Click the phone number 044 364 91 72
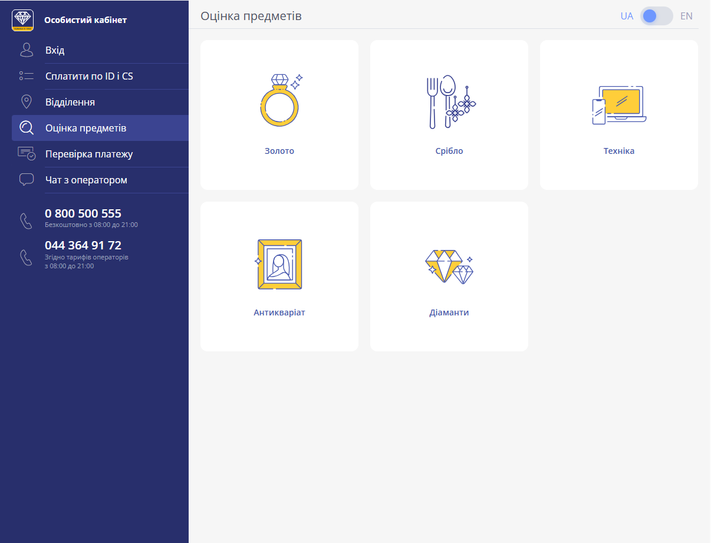This screenshot has width=711, height=543. (83, 245)
